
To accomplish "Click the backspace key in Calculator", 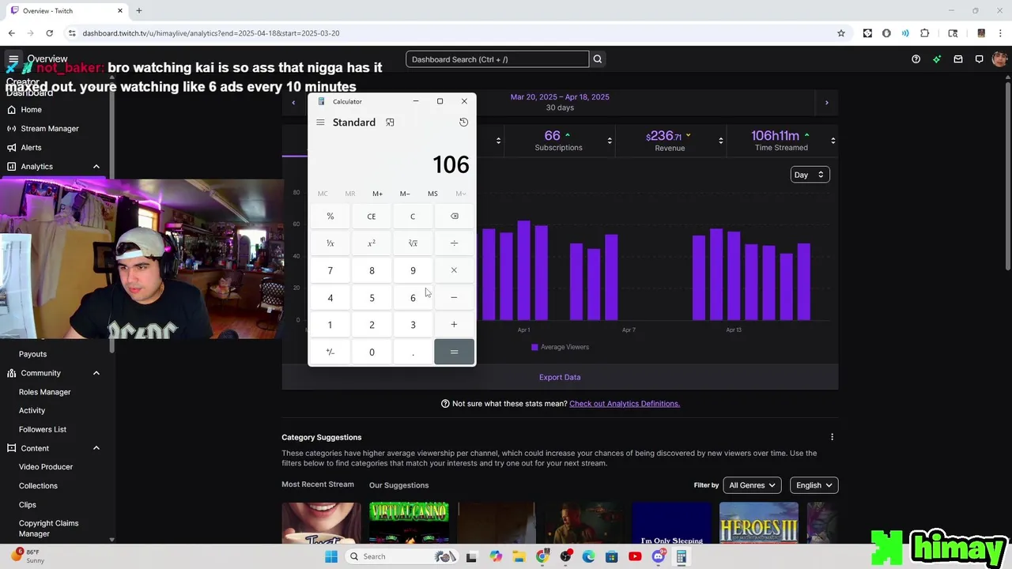I will 454,217.
